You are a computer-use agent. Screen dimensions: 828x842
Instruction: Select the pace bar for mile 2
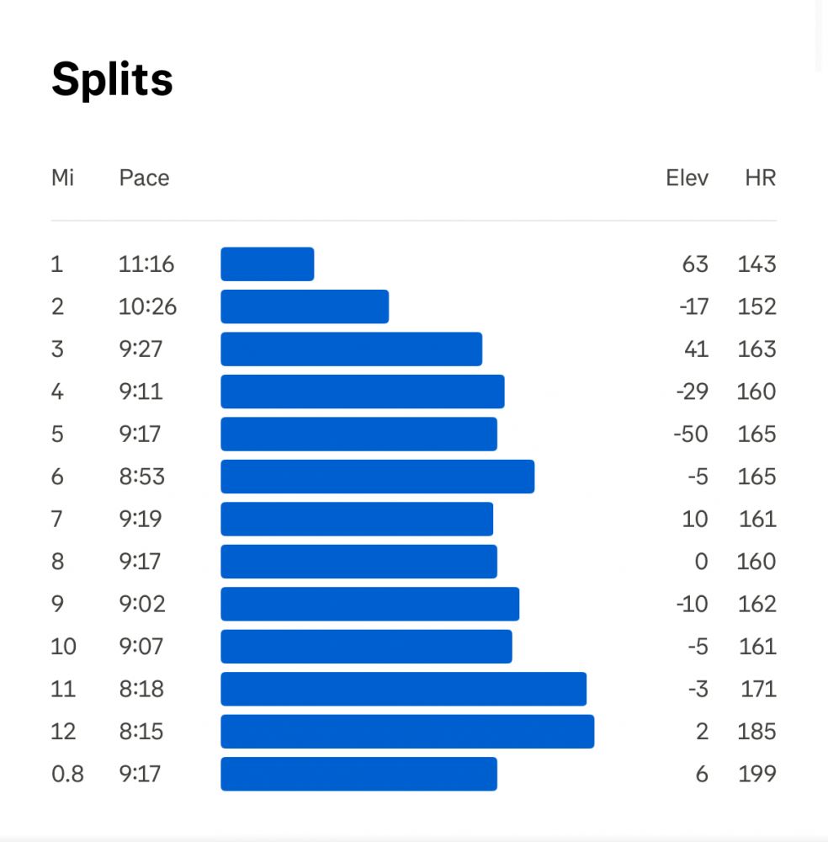[x=305, y=306]
